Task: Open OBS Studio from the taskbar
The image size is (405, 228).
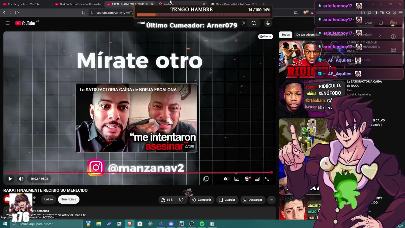Action: 192,224
